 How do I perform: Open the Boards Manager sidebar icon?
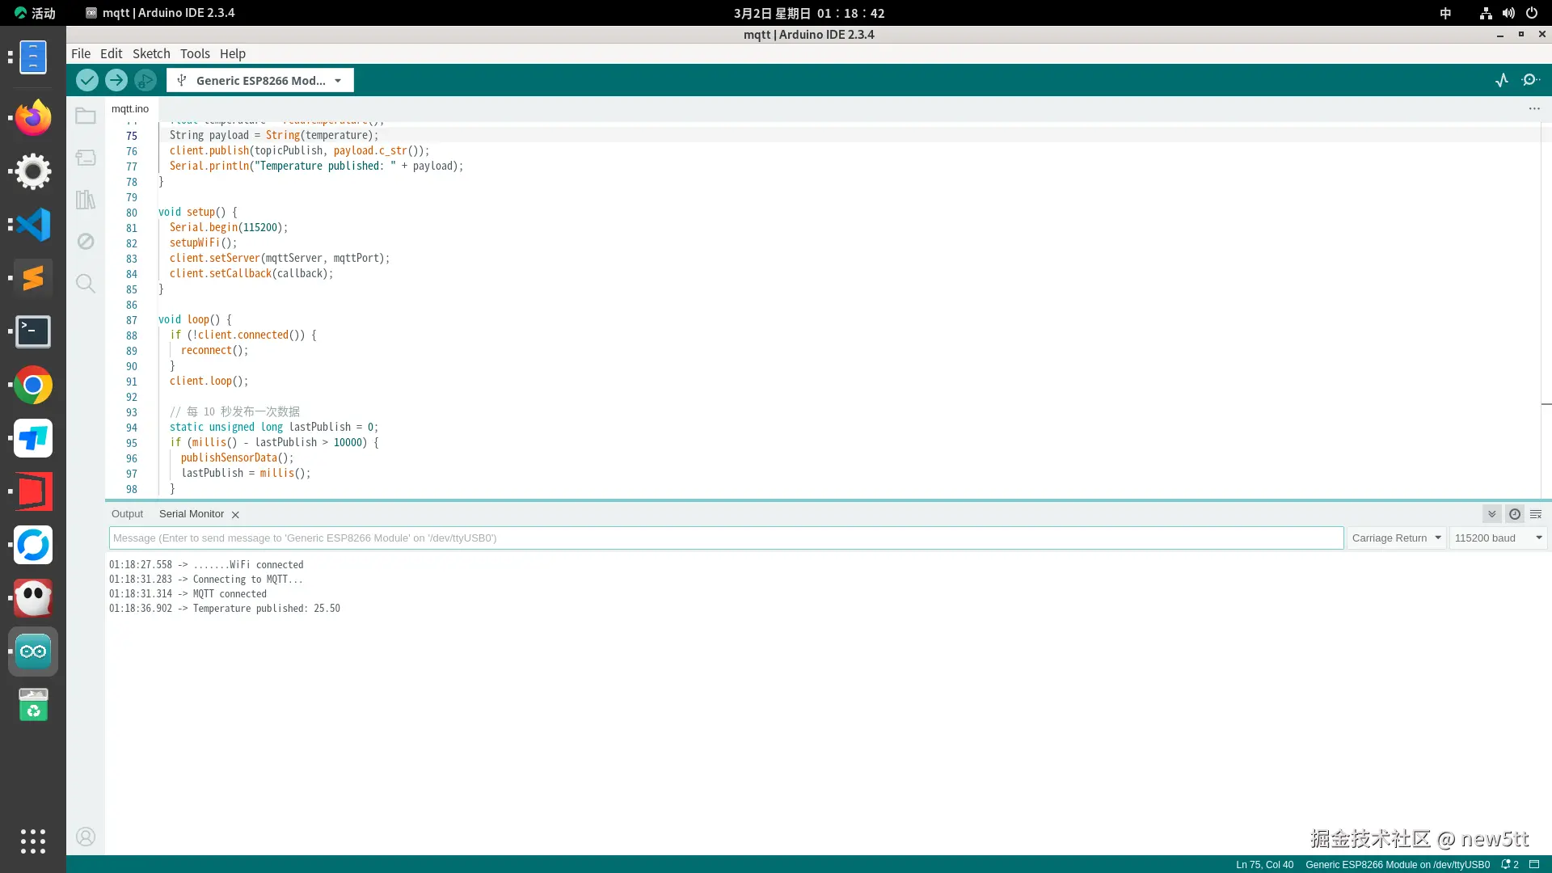point(86,158)
